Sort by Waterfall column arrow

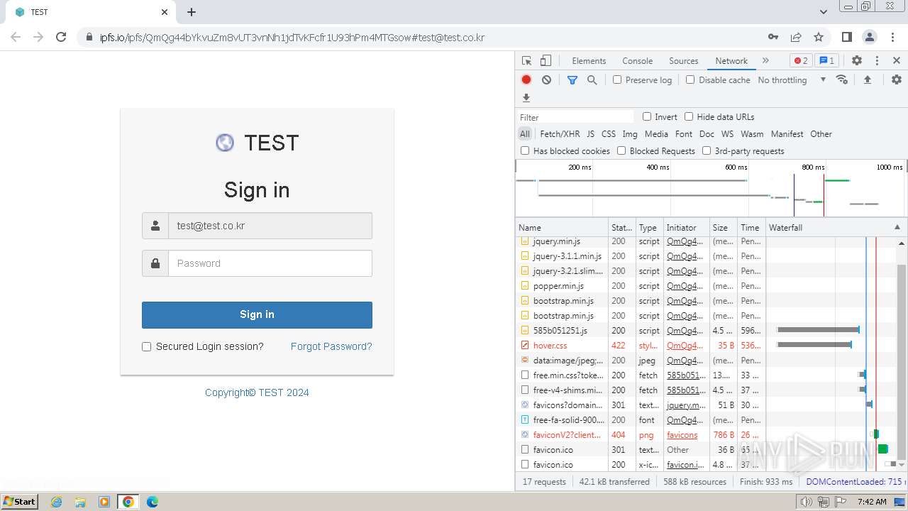click(x=897, y=228)
